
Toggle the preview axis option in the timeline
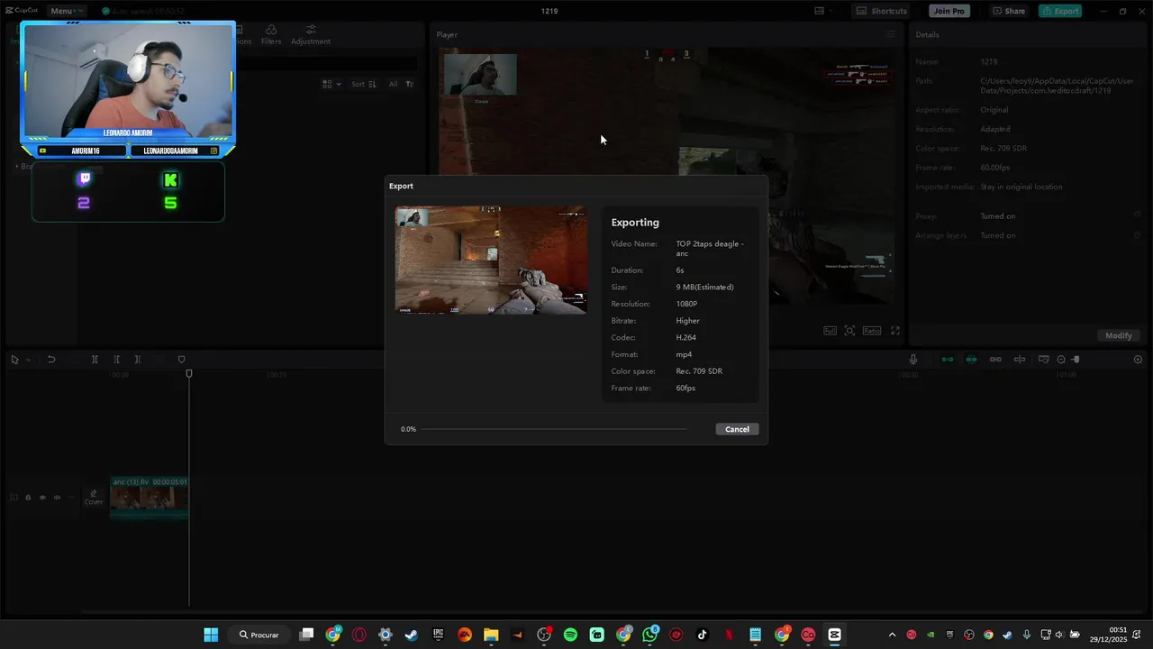point(1020,360)
